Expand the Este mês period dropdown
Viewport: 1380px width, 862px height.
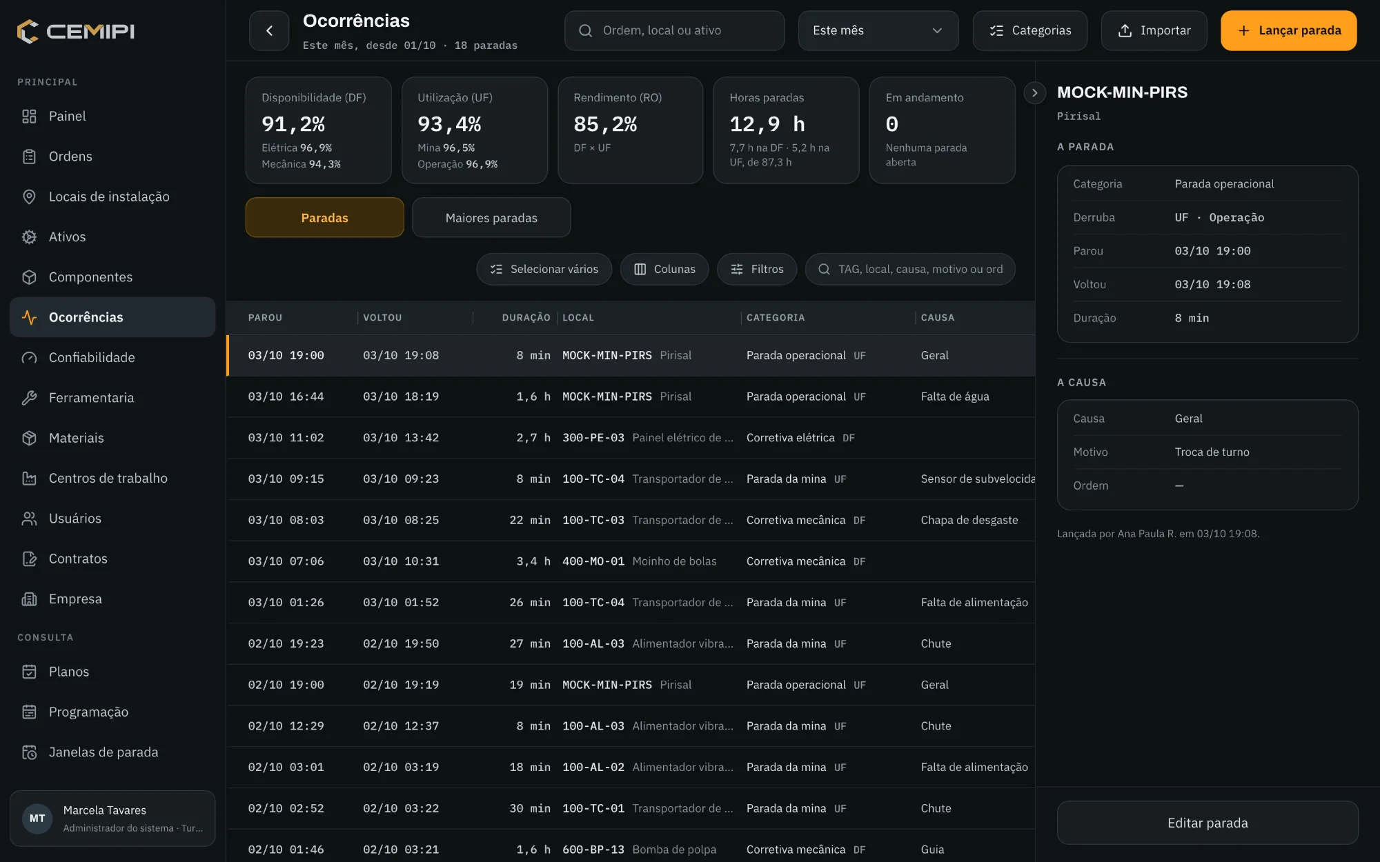tap(878, 30)
